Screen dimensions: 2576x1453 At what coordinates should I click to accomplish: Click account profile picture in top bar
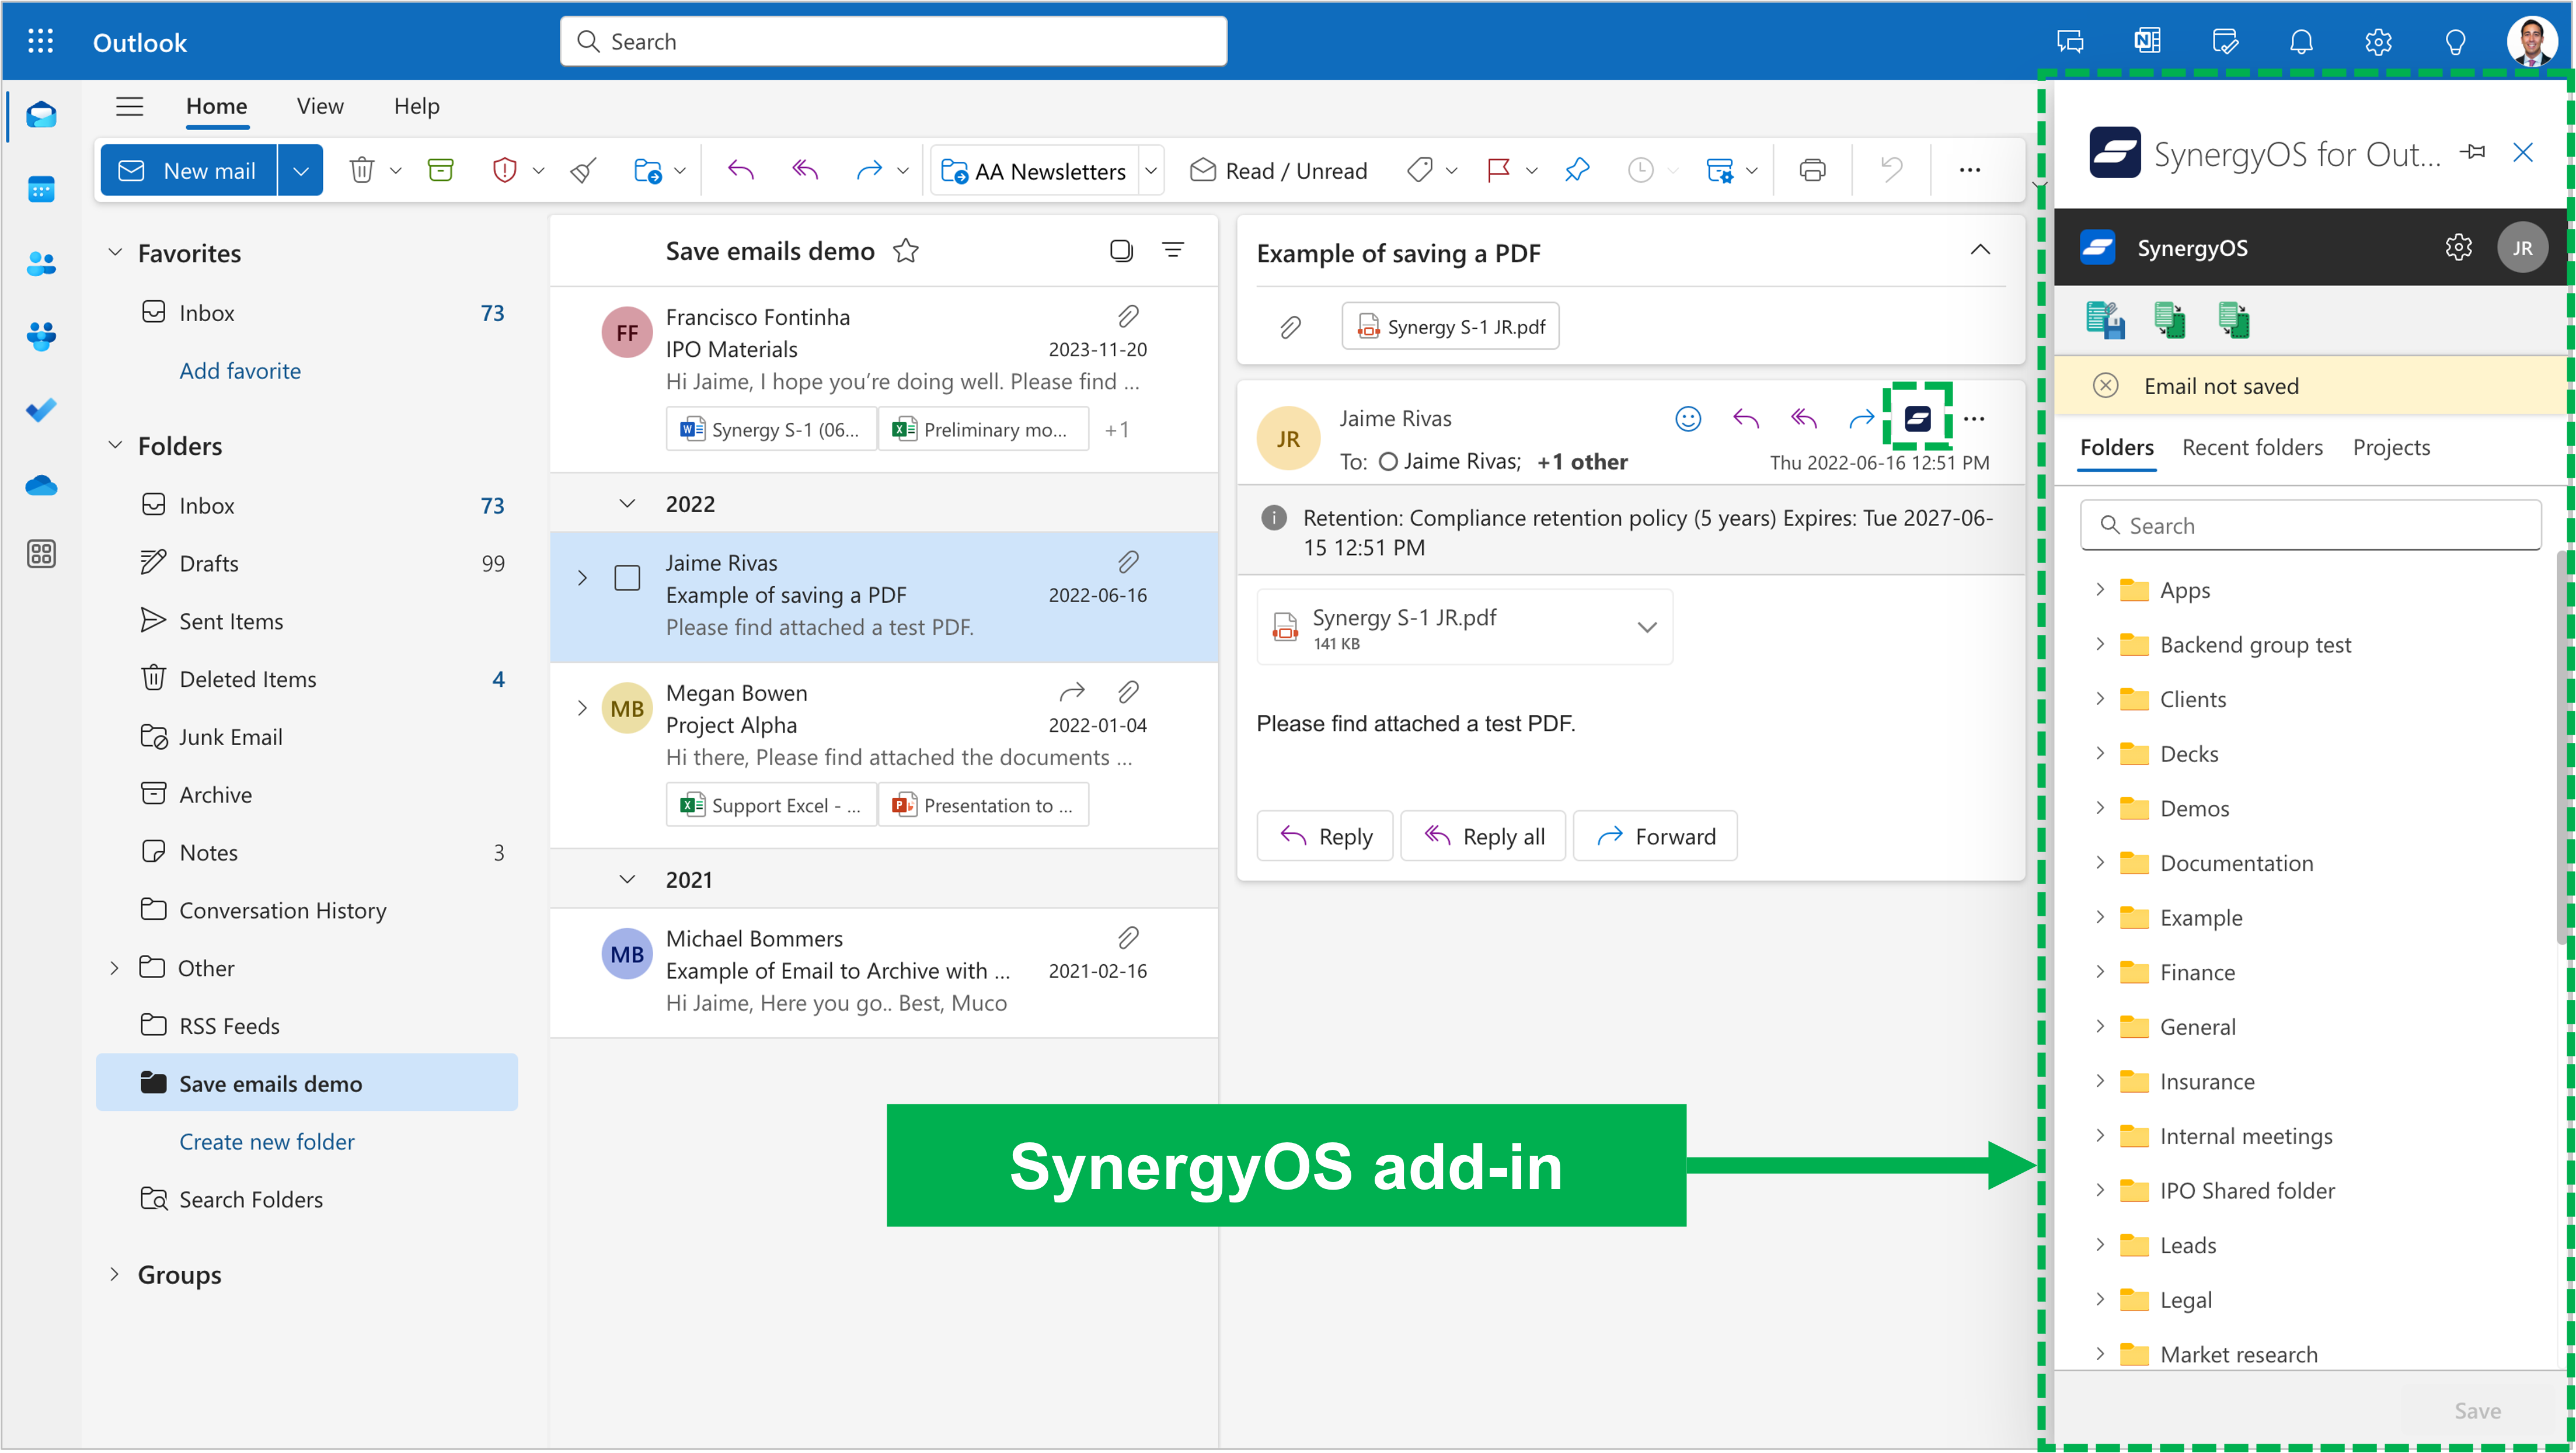(x=2531, y=41)
